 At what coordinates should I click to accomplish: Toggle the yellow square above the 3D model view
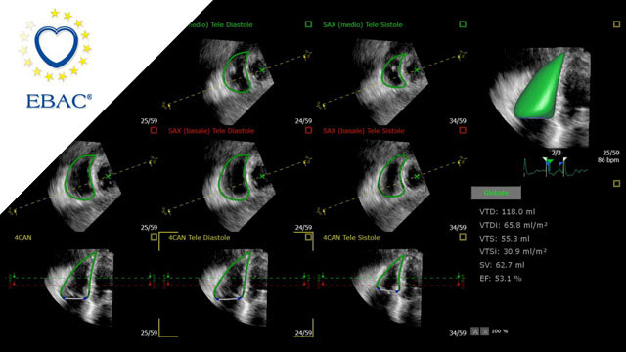616,24
